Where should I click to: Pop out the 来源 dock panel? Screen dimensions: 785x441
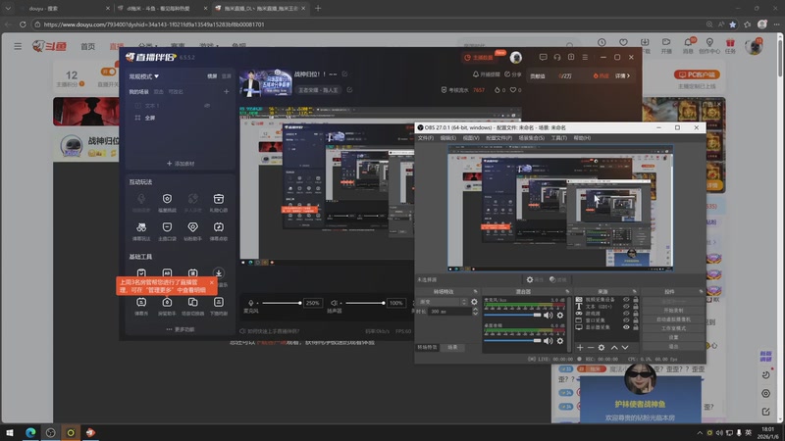[634, 291]
